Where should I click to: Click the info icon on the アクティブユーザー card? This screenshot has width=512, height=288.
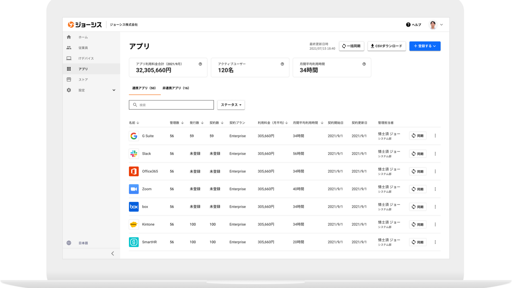282,64
